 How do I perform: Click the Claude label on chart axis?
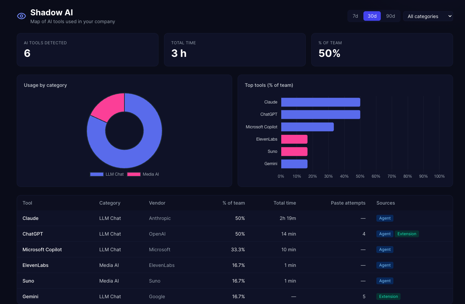tap(271, 102)
